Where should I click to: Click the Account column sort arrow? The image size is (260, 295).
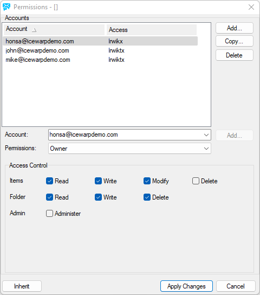pos(34,30)
